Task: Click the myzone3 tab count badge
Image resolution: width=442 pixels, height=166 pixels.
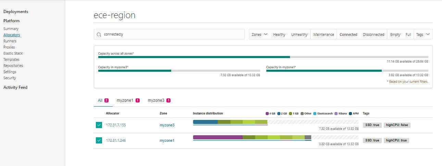Action: [x=168, y=100]
